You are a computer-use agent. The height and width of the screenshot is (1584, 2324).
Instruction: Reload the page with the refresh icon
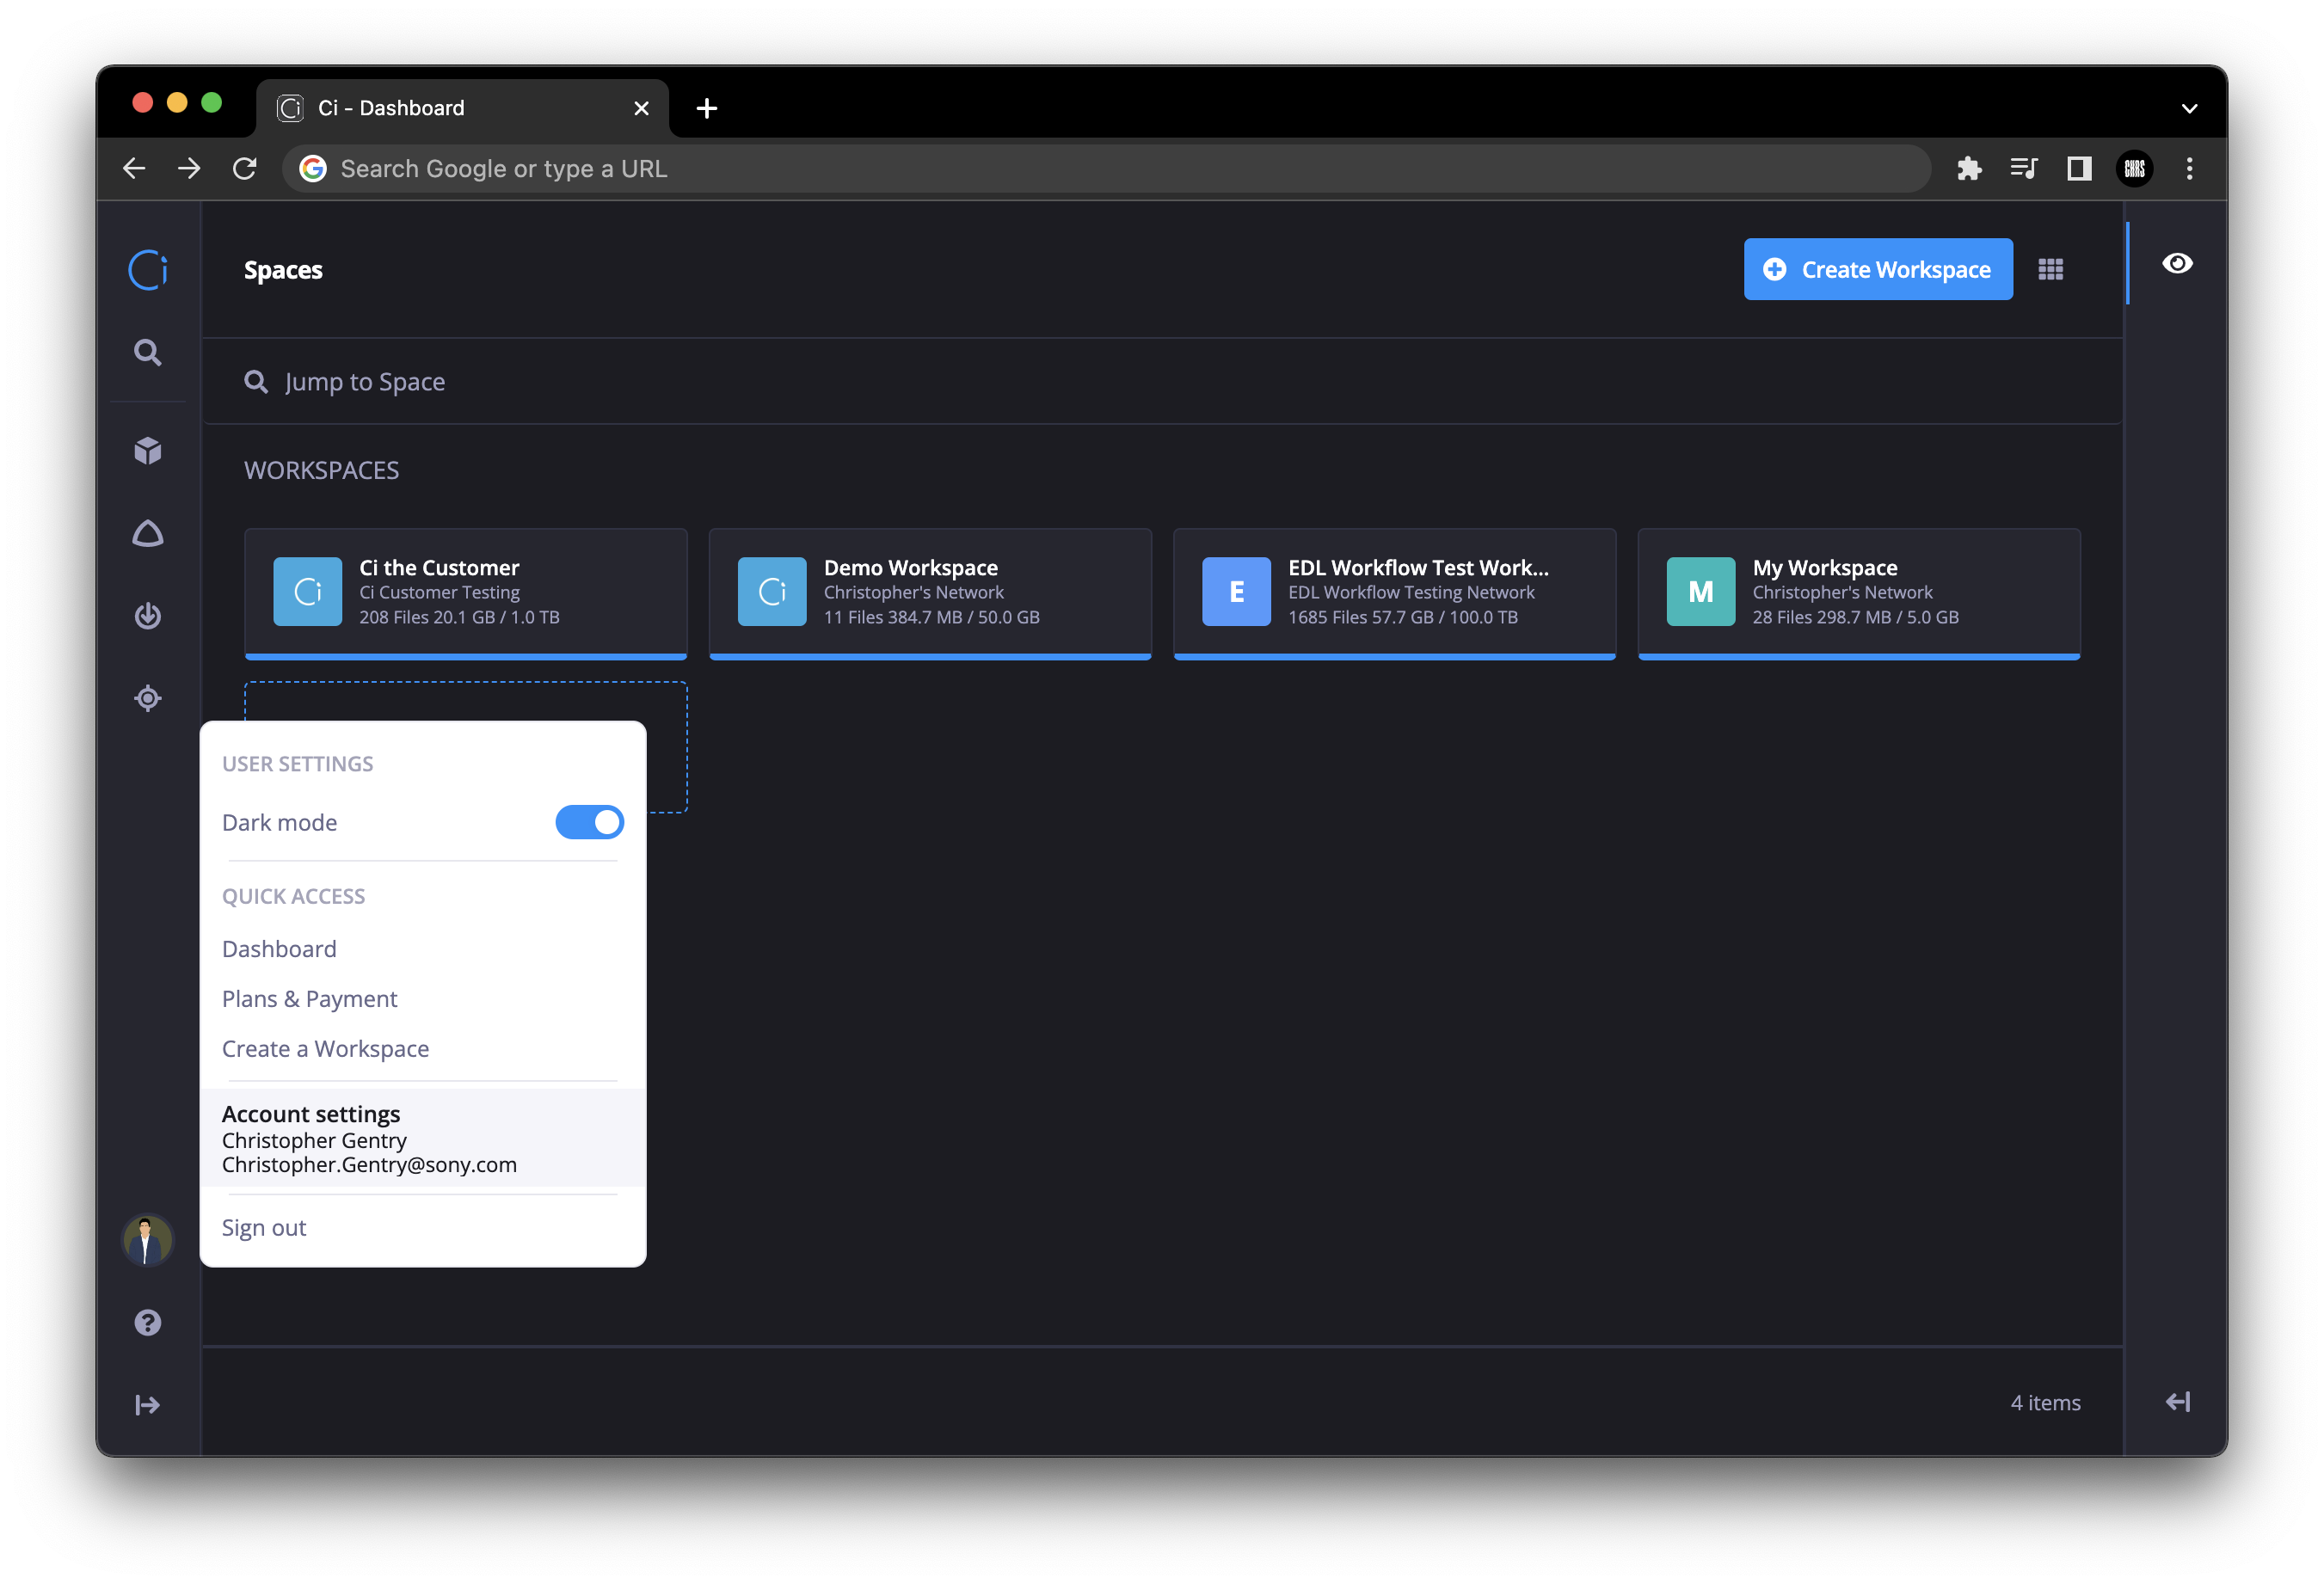[245, 168]
